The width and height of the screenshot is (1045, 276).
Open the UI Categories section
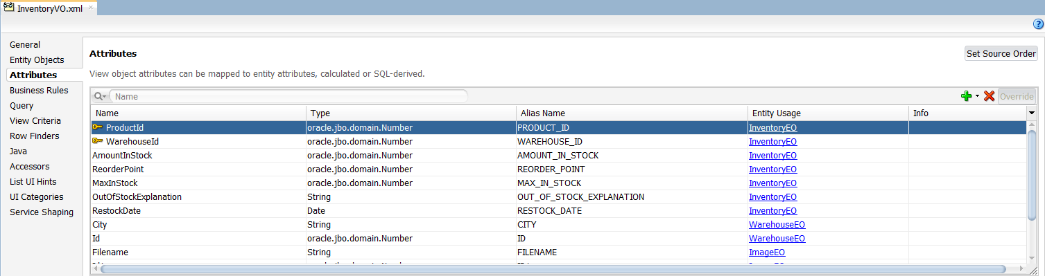[x=36, y=196]
